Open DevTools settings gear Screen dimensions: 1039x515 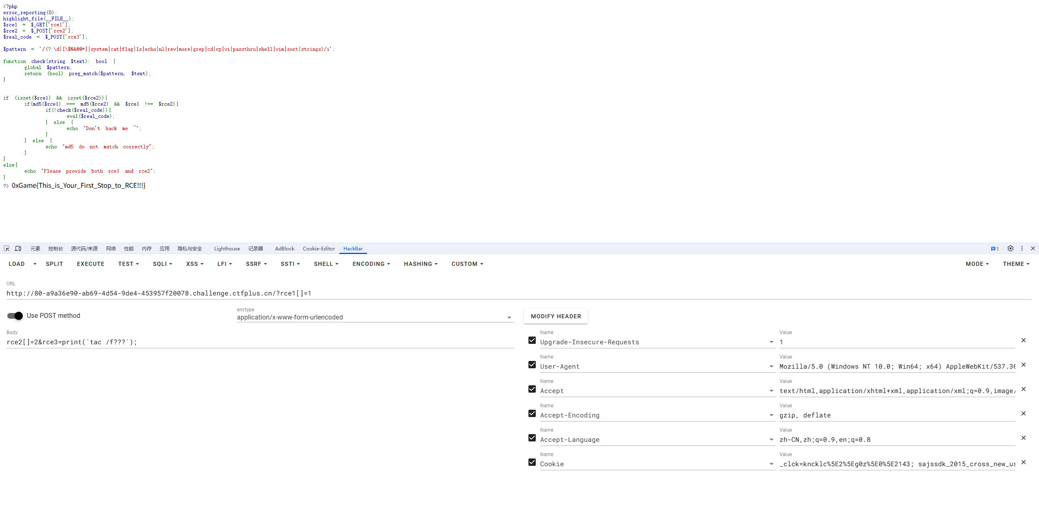[x=1011, y=248]
